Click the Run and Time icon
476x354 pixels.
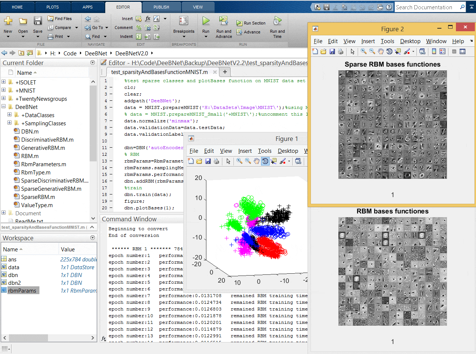277,21
